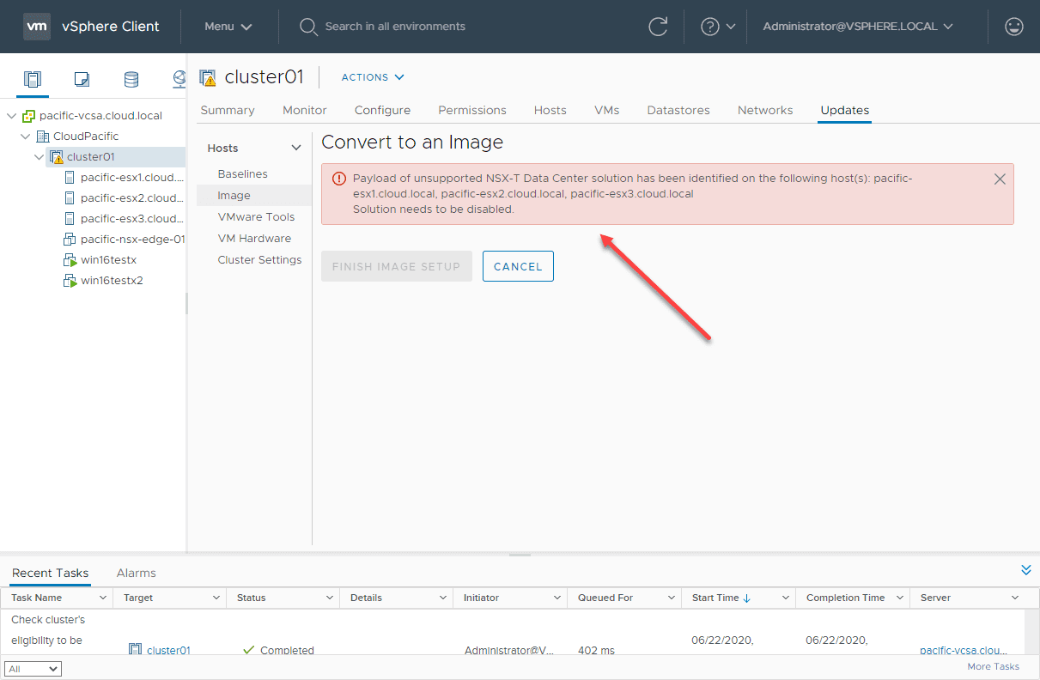The height and width of the screenshot is (680, 1040).
Task: Select win16testx2 VM in tree
Action: point(112,281)
